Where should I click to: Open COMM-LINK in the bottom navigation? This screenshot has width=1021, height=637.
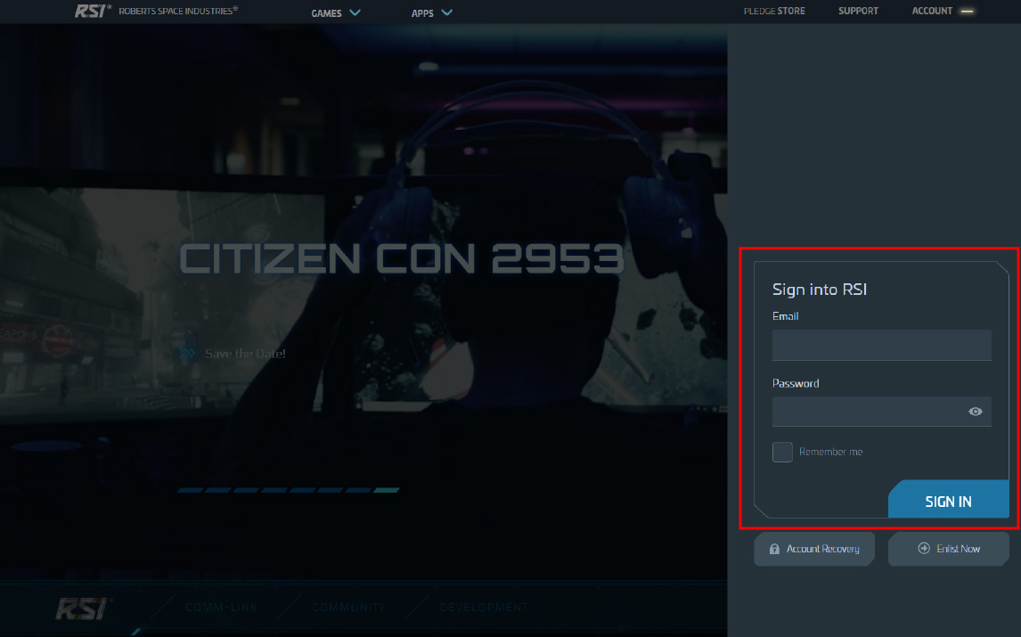221,608
